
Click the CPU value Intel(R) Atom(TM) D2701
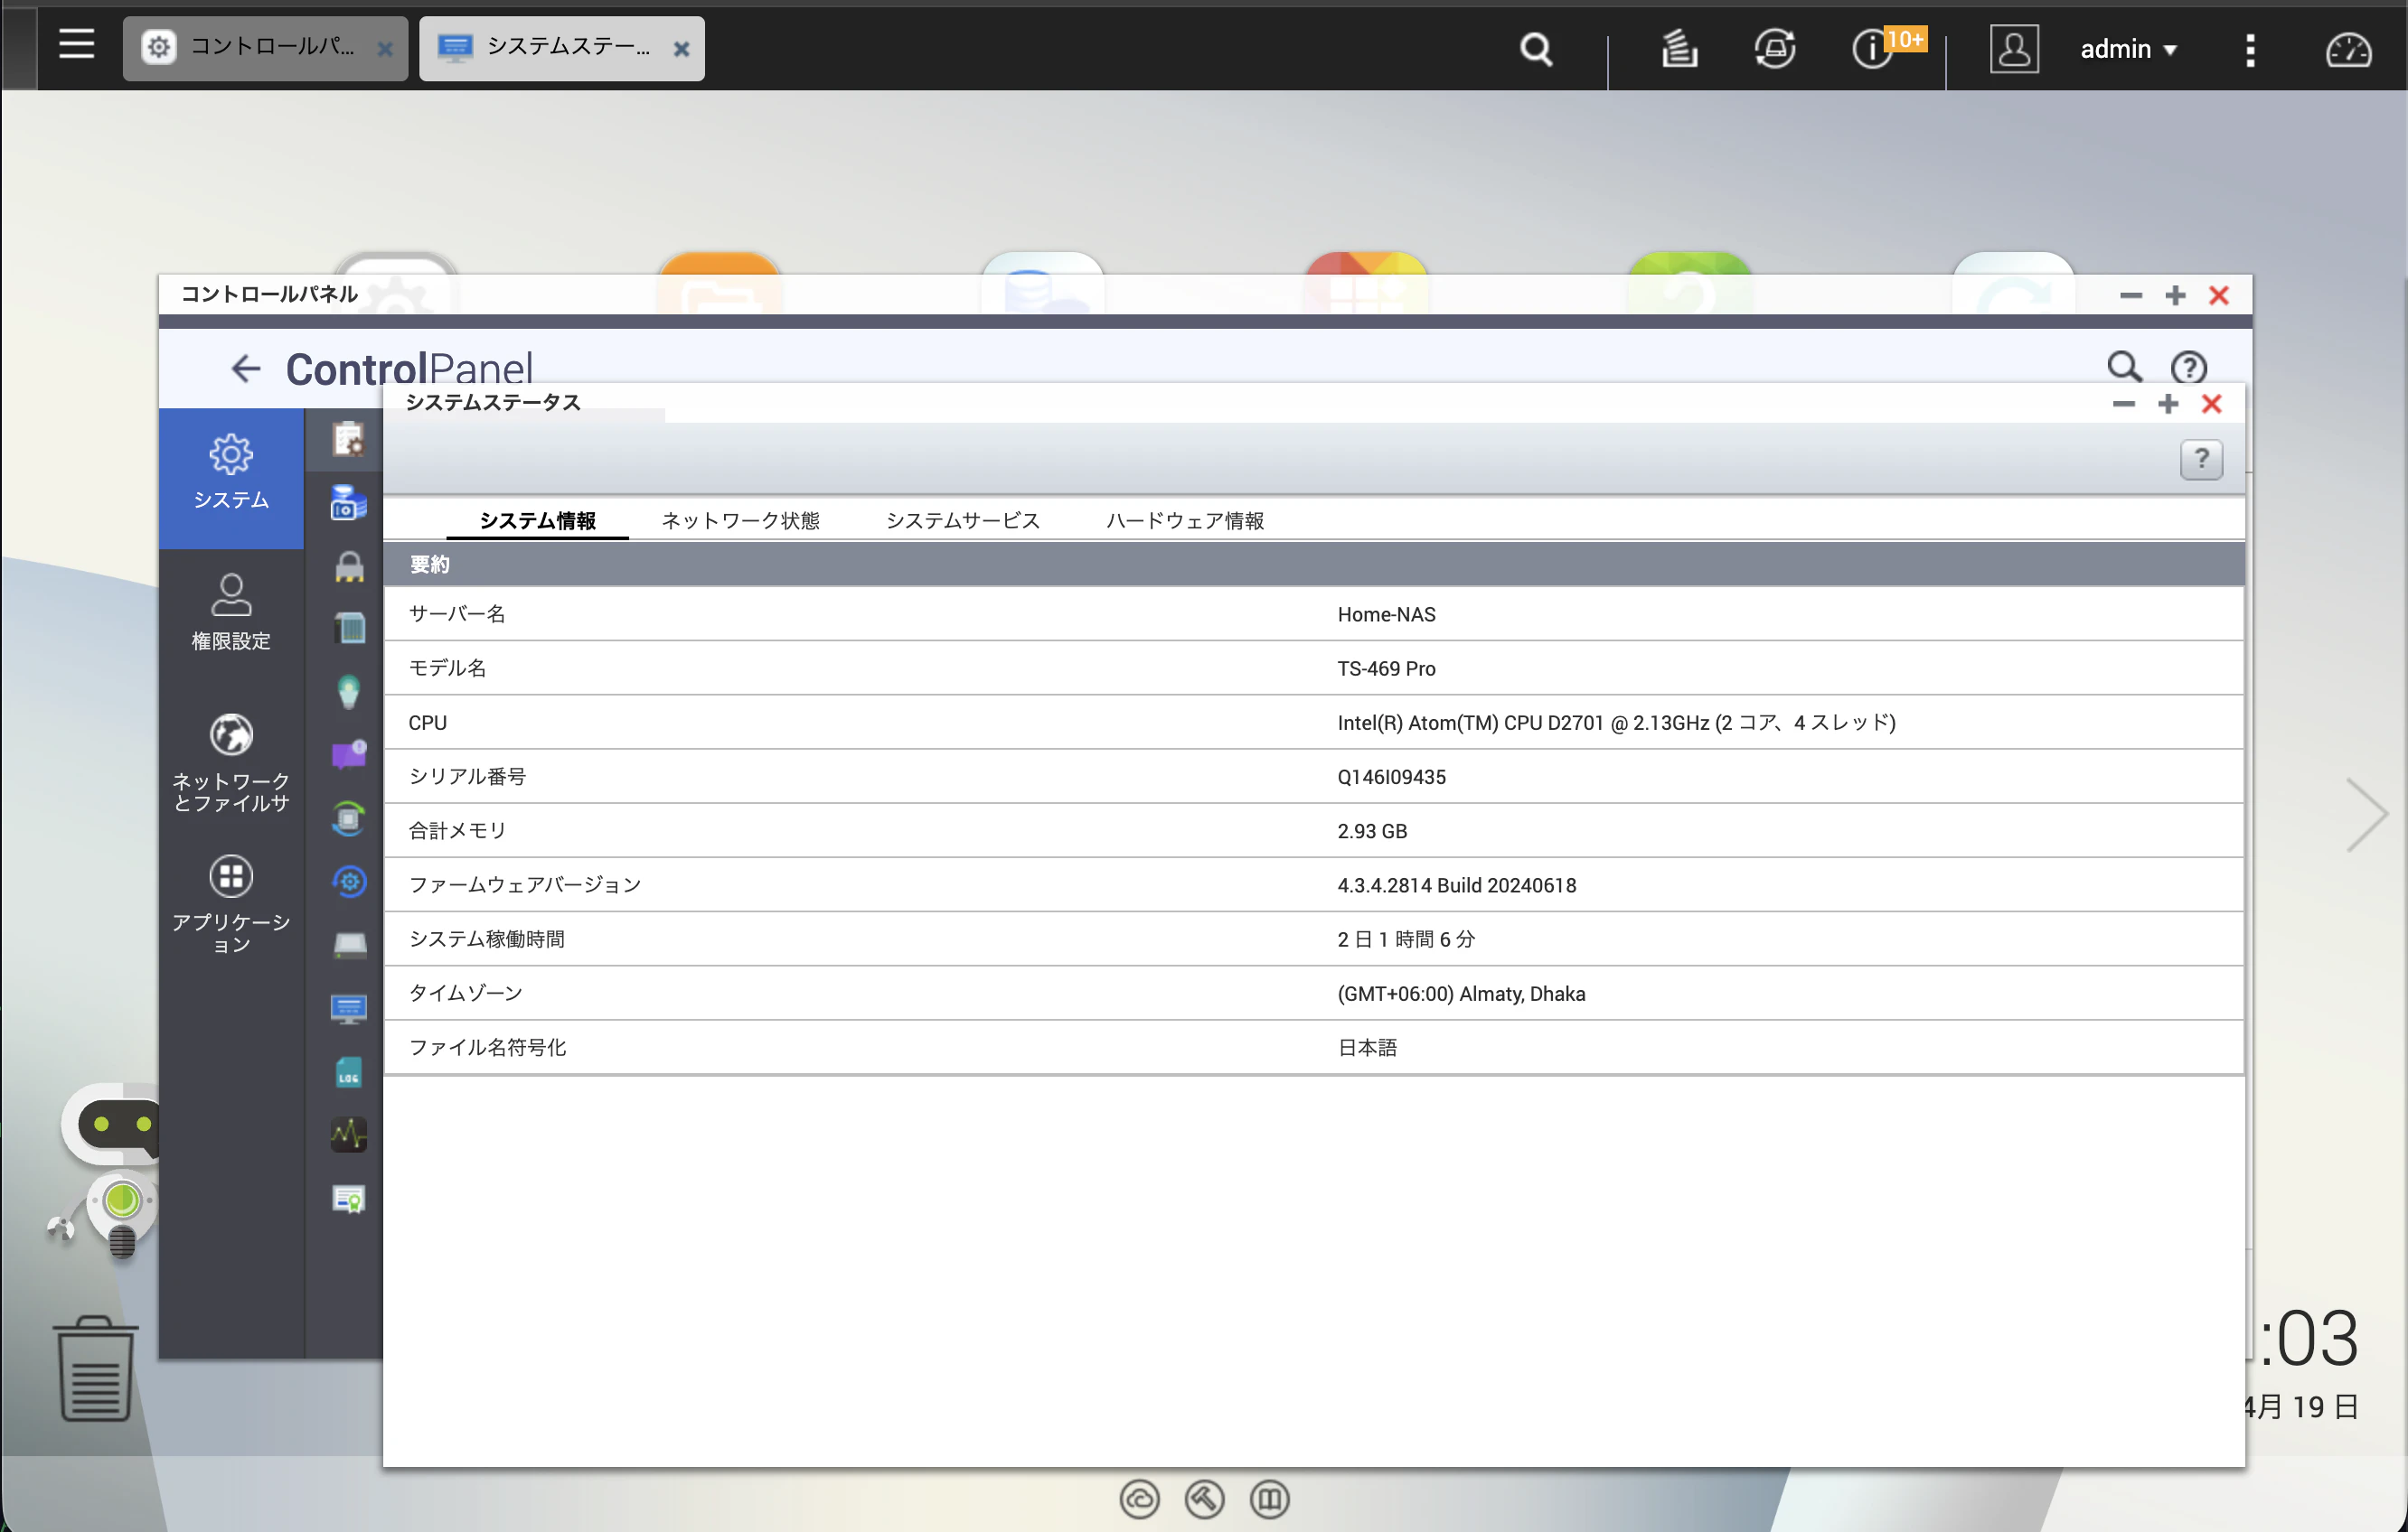pos(1616,723)
